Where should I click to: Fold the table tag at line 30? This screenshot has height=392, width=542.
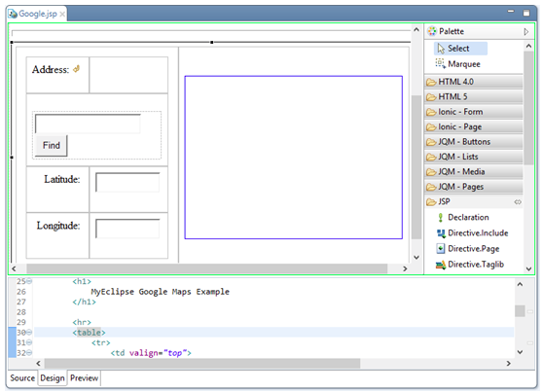click(x=29, y=333)
